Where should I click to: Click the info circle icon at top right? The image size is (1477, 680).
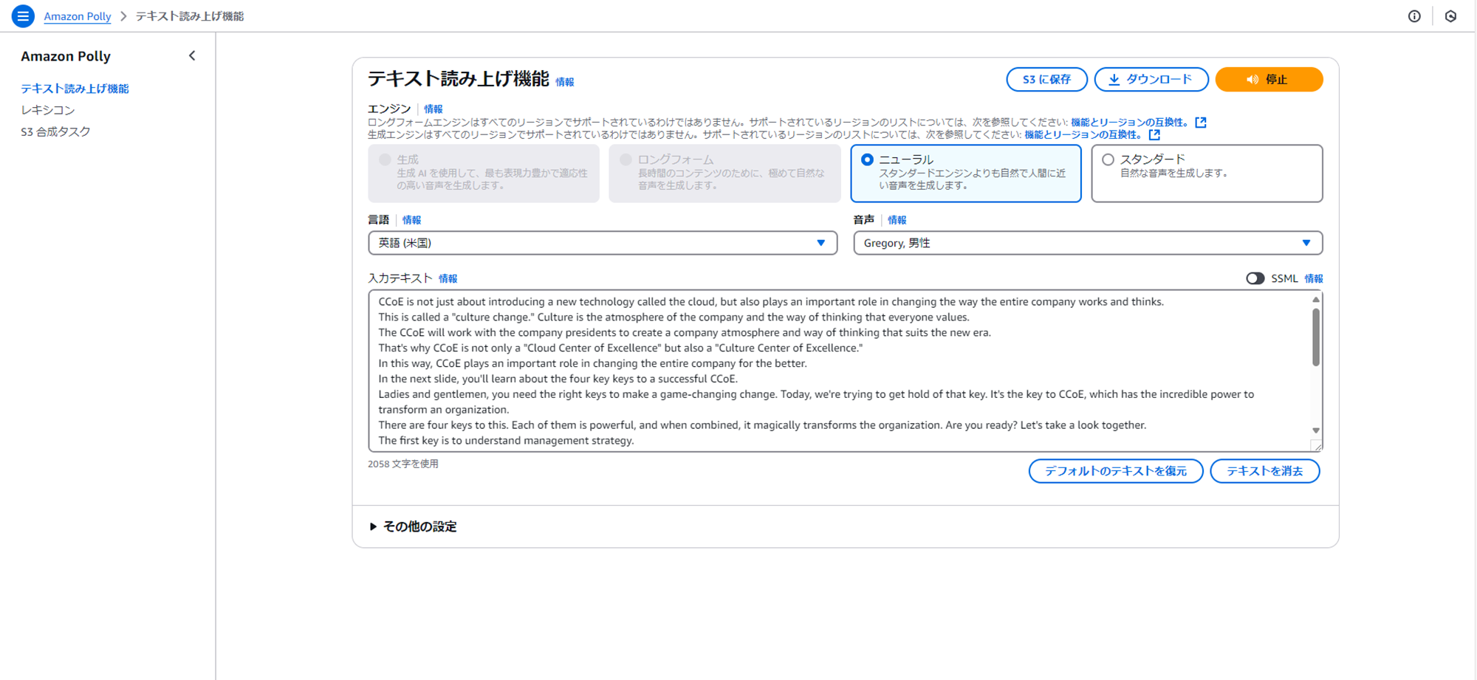pos(1414,16)
